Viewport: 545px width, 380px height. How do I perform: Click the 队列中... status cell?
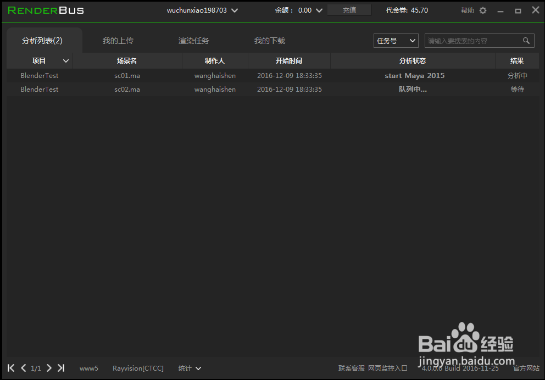click(x=413, y=90)
